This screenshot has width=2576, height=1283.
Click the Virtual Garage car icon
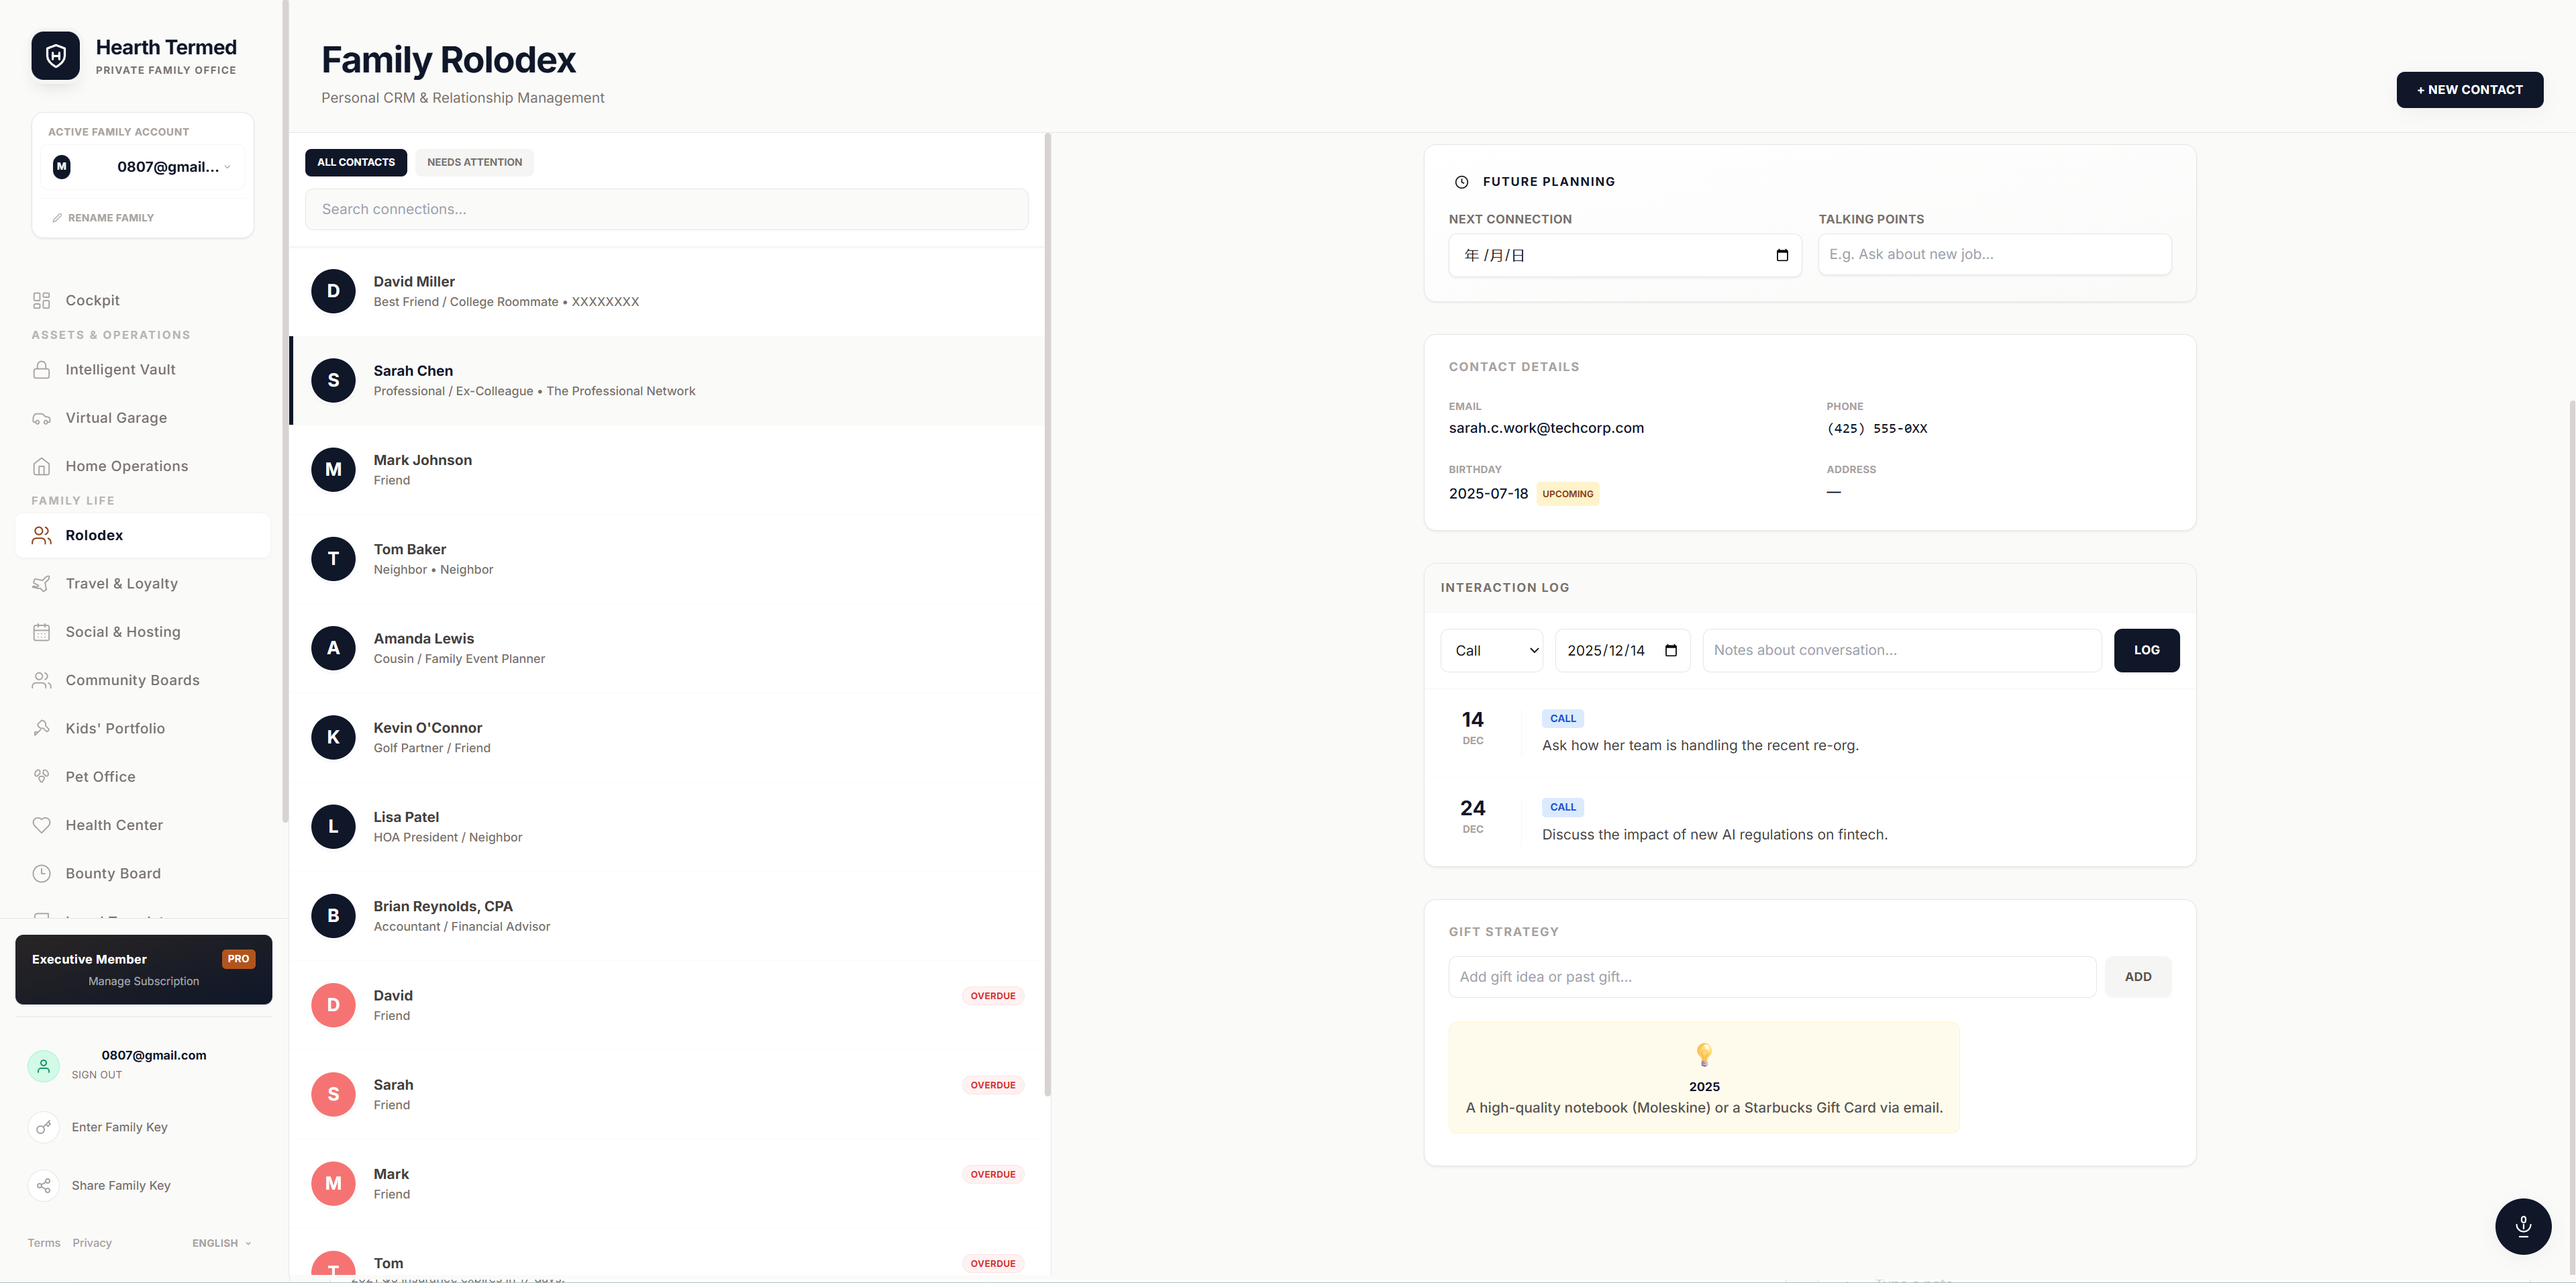[41, 418]
